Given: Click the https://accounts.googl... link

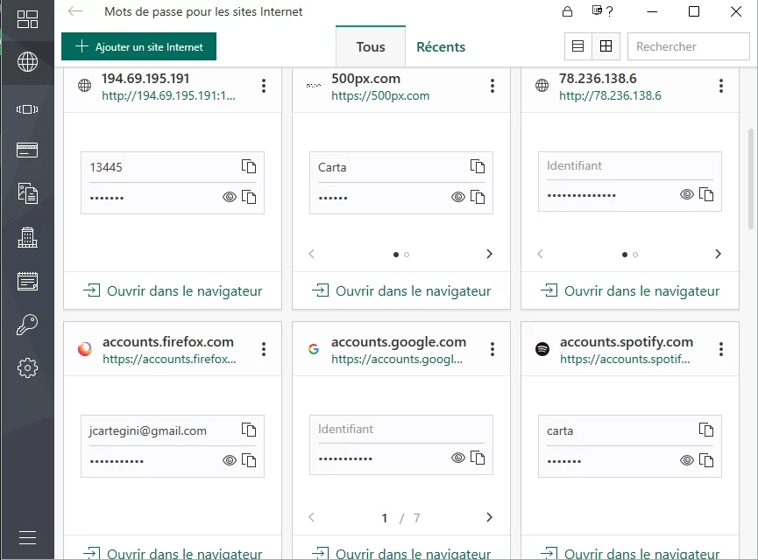Looking at the screenshot, I should pyautogui.click(x=397, y=359).
